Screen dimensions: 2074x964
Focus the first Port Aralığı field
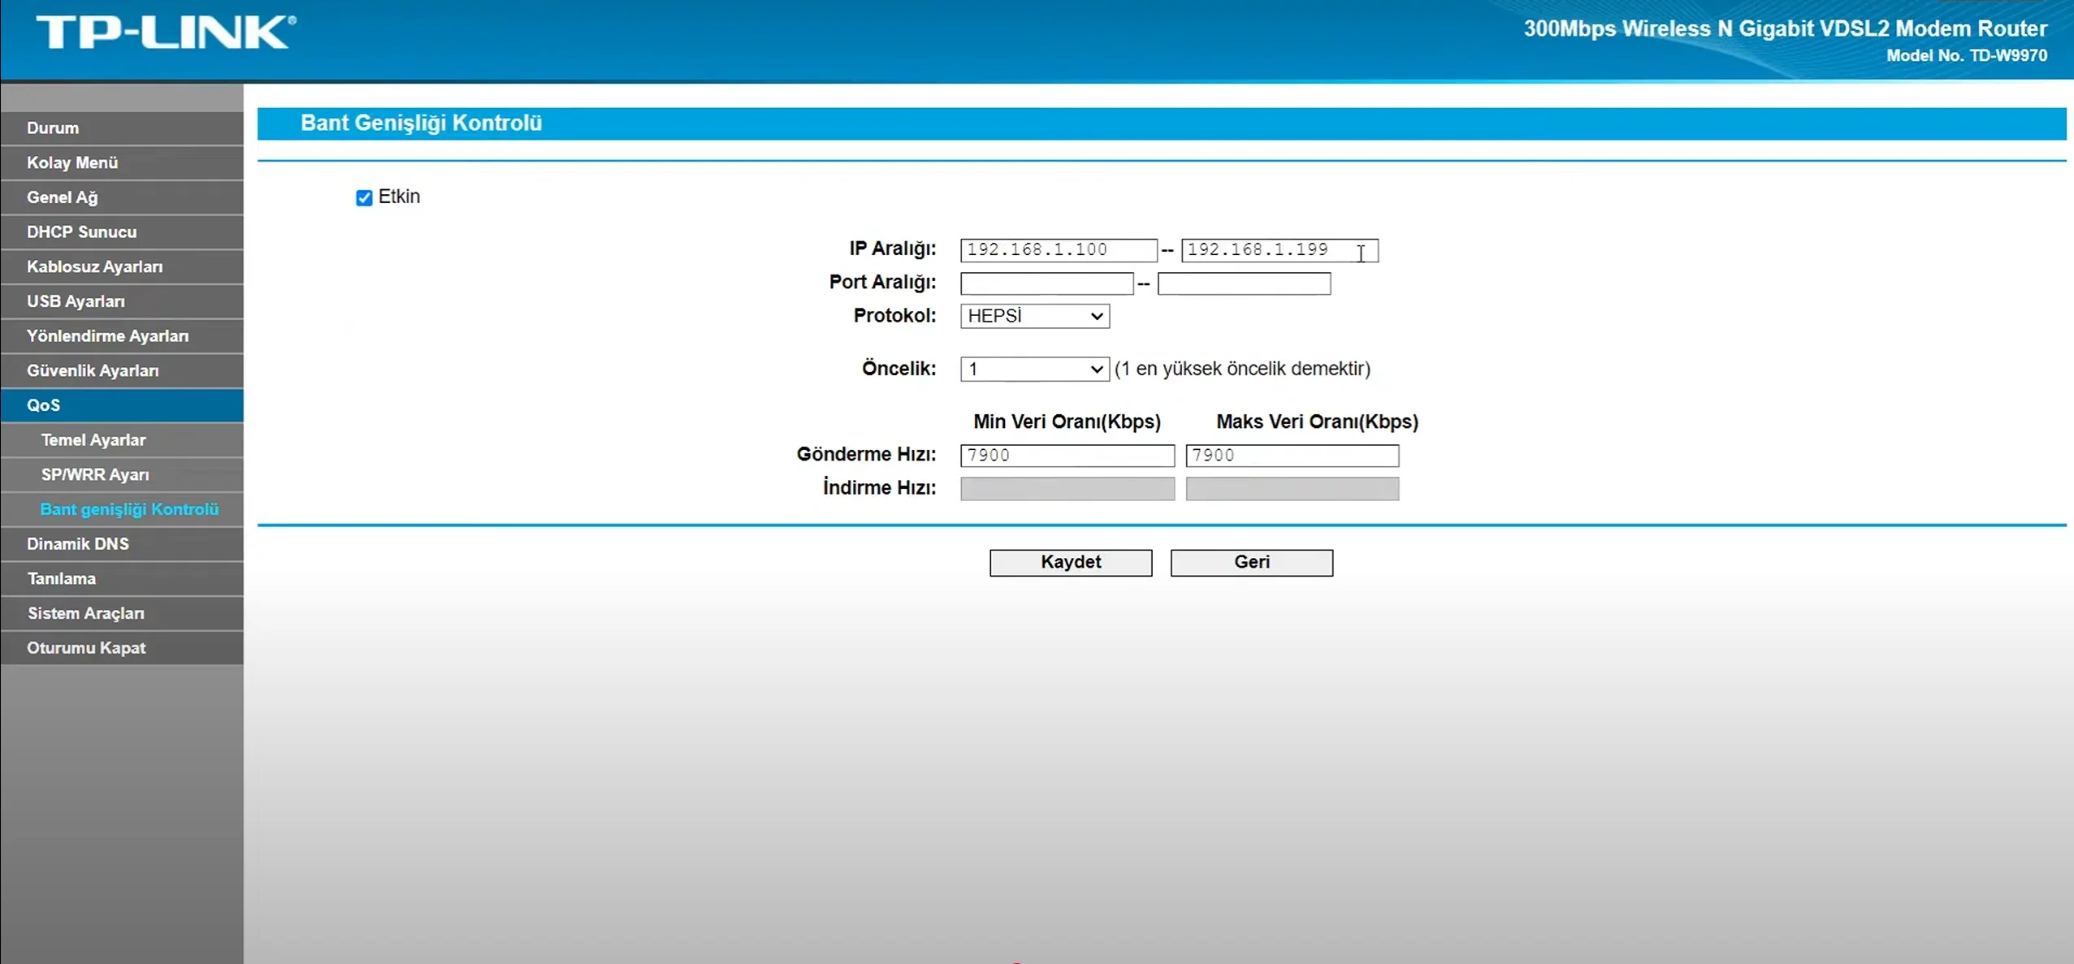click(1046, 283)
